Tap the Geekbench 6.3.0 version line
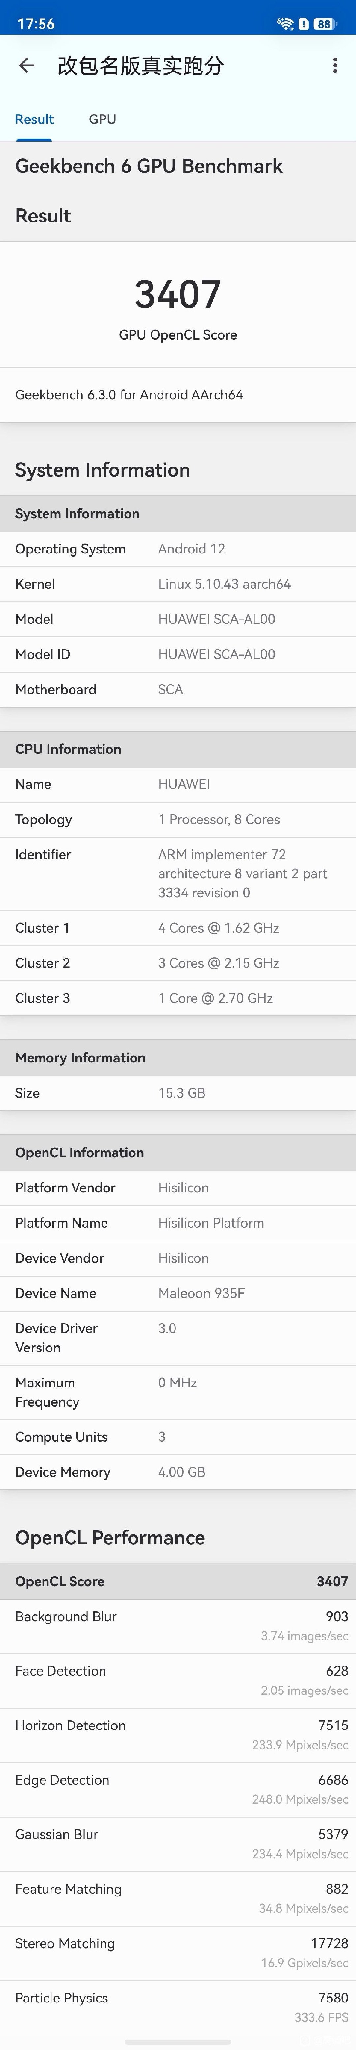This screenshot has height=2050, width=356. tap(130, 395)
